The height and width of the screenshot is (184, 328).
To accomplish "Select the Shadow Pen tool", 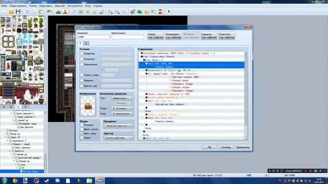I will [101, 11].
